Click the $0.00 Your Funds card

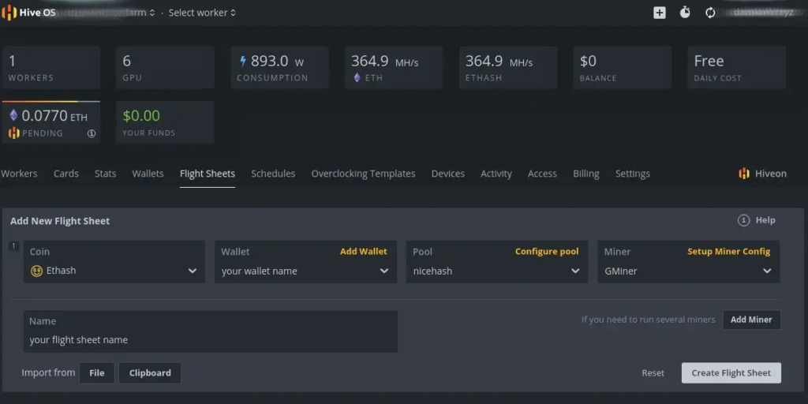click(166, 122)
